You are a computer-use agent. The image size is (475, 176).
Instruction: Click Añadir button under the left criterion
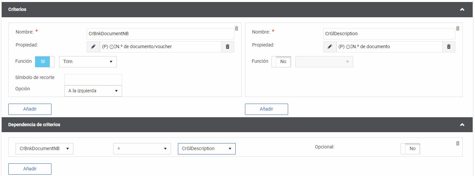point(30,109)
